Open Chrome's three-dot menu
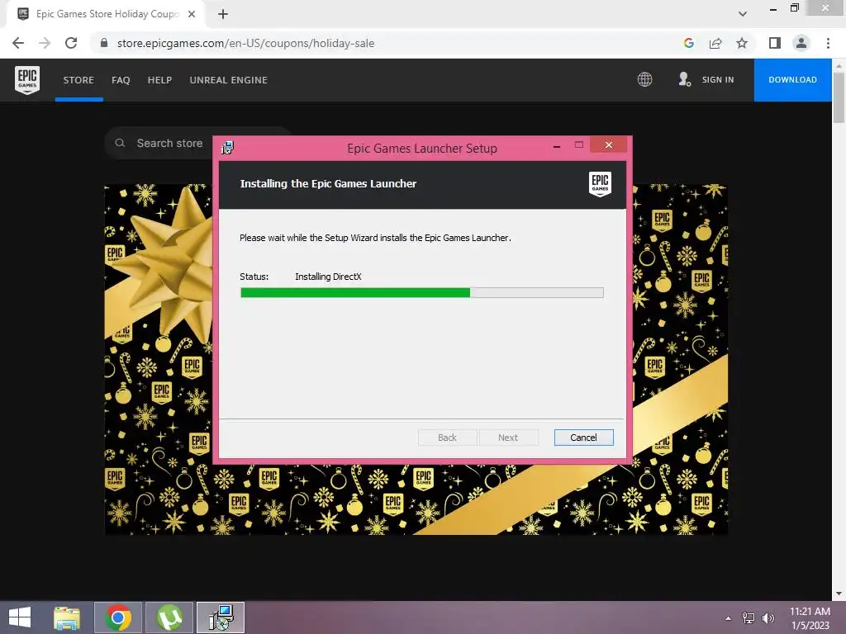This screenshot has width=846, height=634. (x=828, y=43)
